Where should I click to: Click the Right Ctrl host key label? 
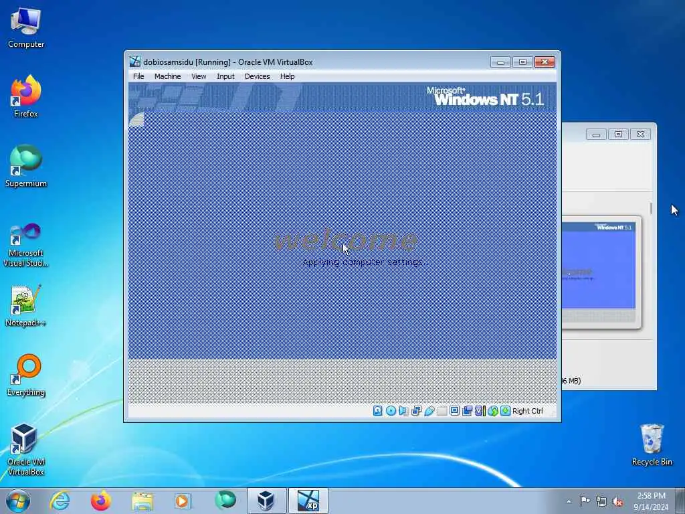(528, 412)
